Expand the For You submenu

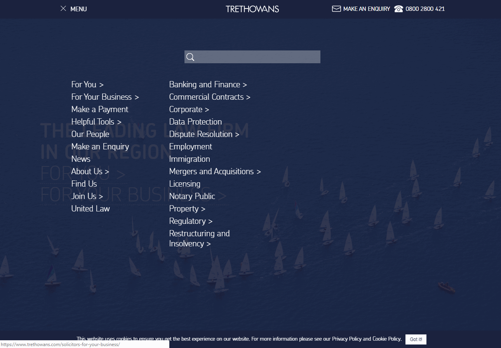(87, 85)
